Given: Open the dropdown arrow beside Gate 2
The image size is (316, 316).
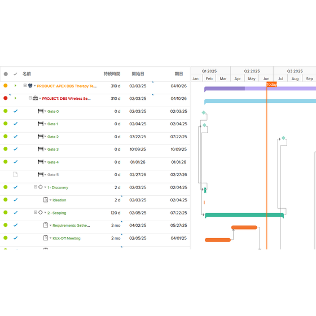Looking at the screenshot, I should coord(45,137).
